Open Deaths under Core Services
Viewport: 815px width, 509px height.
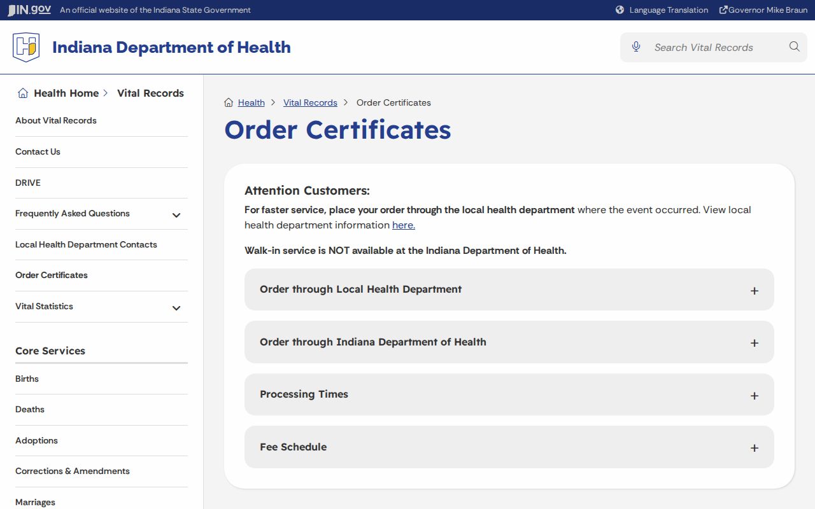30,409
